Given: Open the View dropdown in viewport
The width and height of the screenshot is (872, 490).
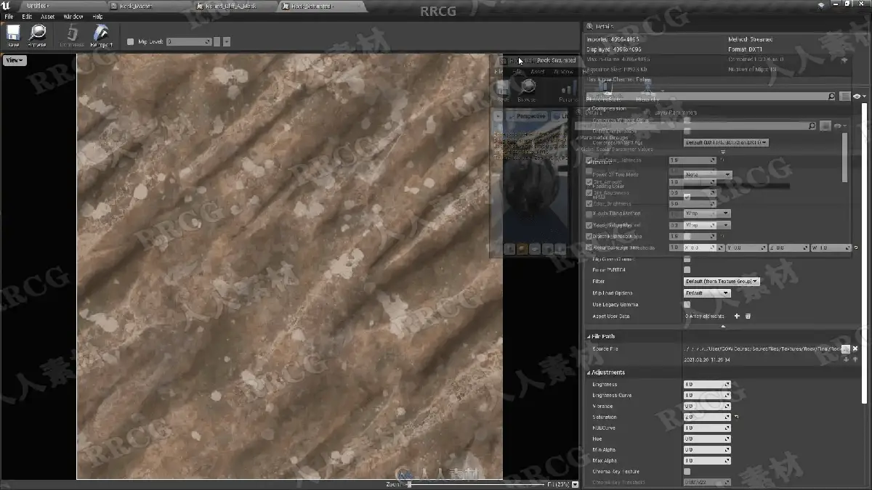Looking at the screenshot, I should point(15,61).
